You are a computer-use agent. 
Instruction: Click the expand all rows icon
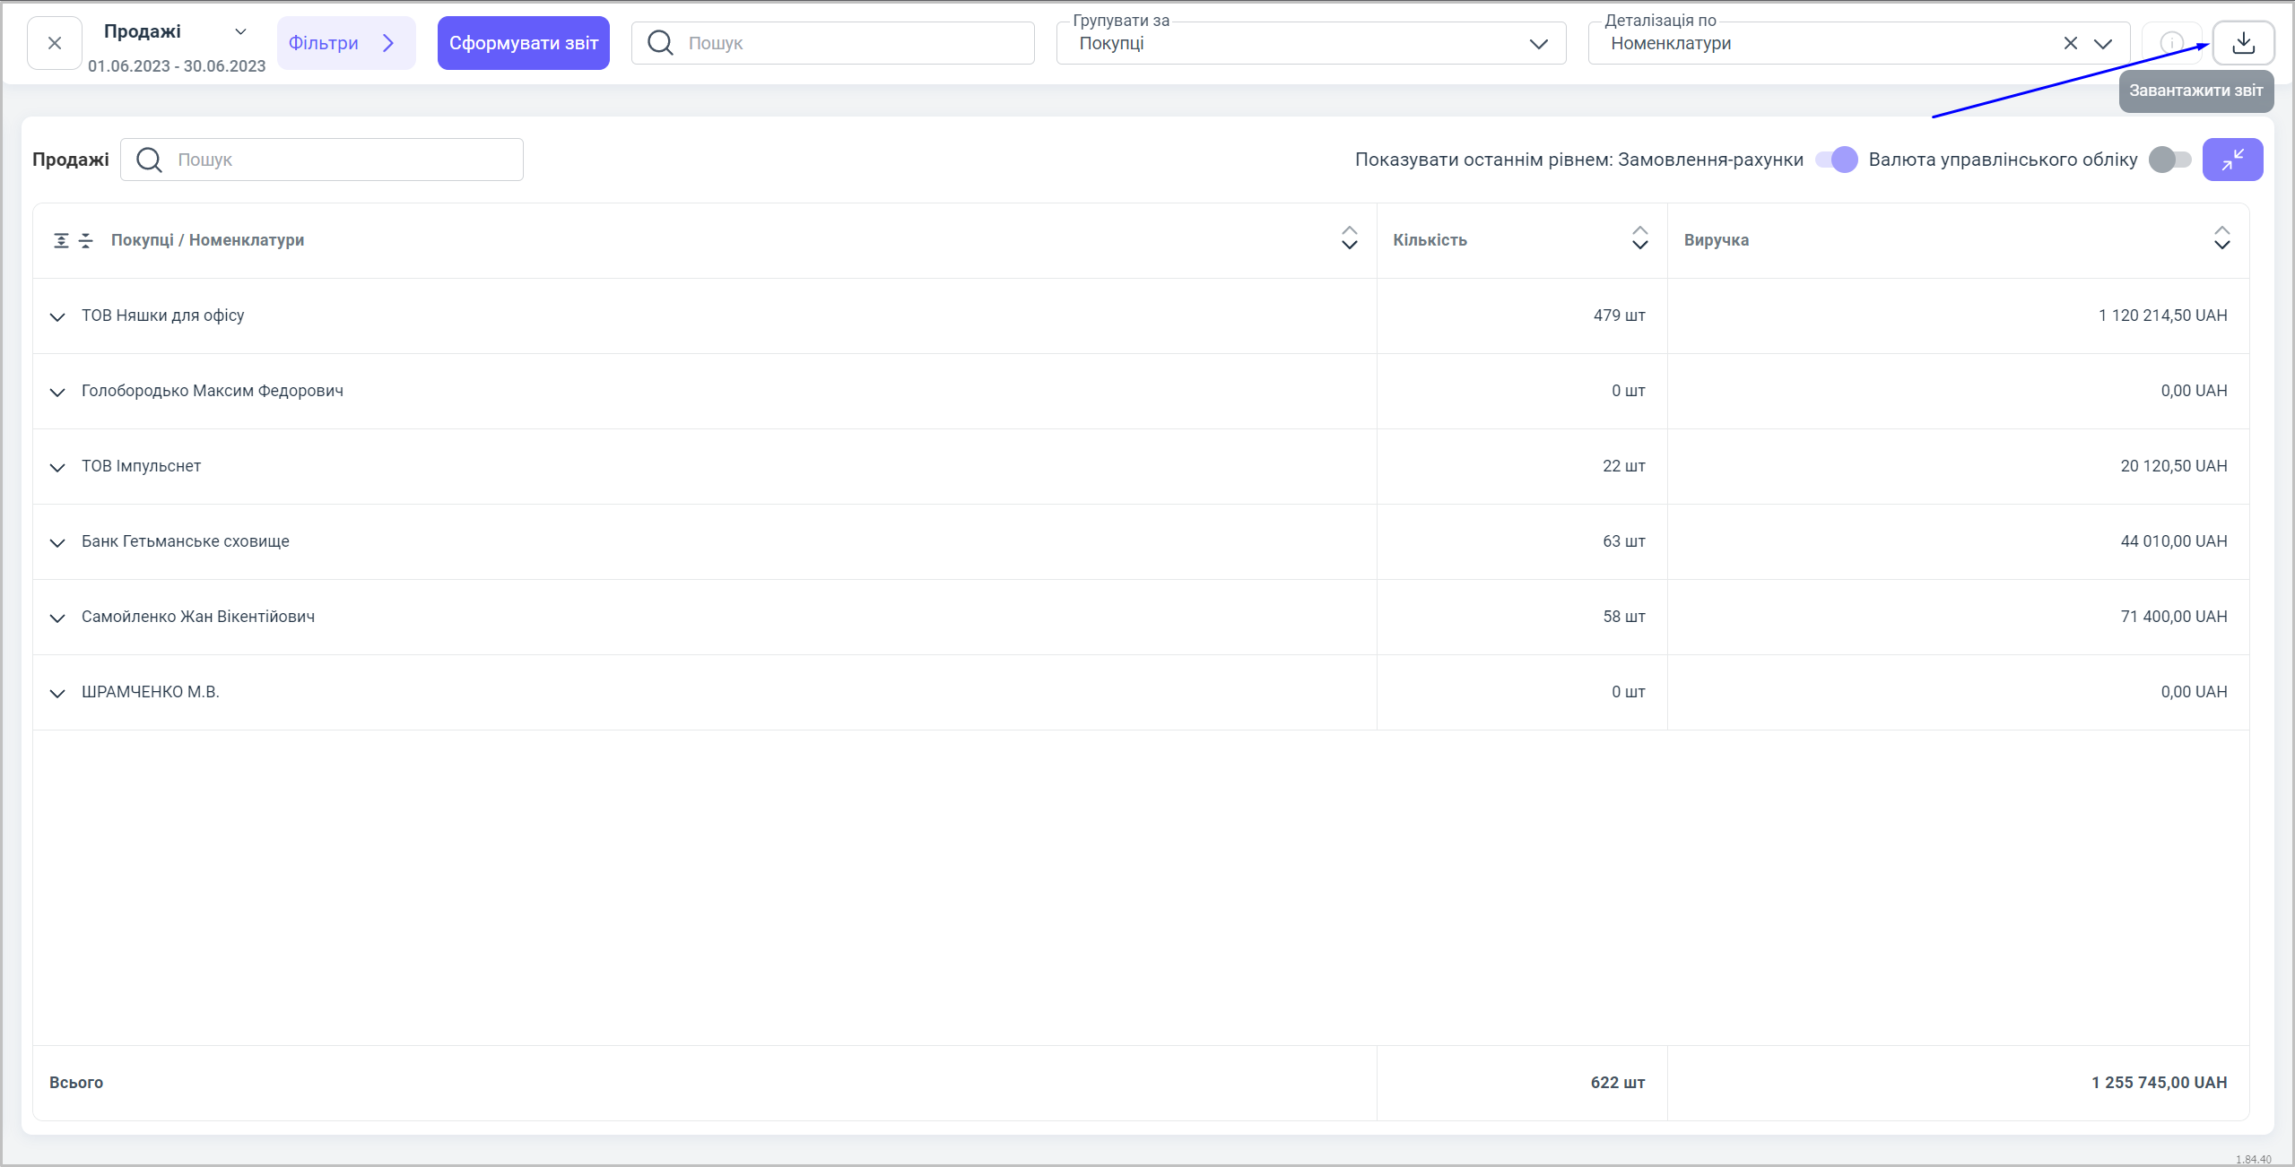click(61, 240)
